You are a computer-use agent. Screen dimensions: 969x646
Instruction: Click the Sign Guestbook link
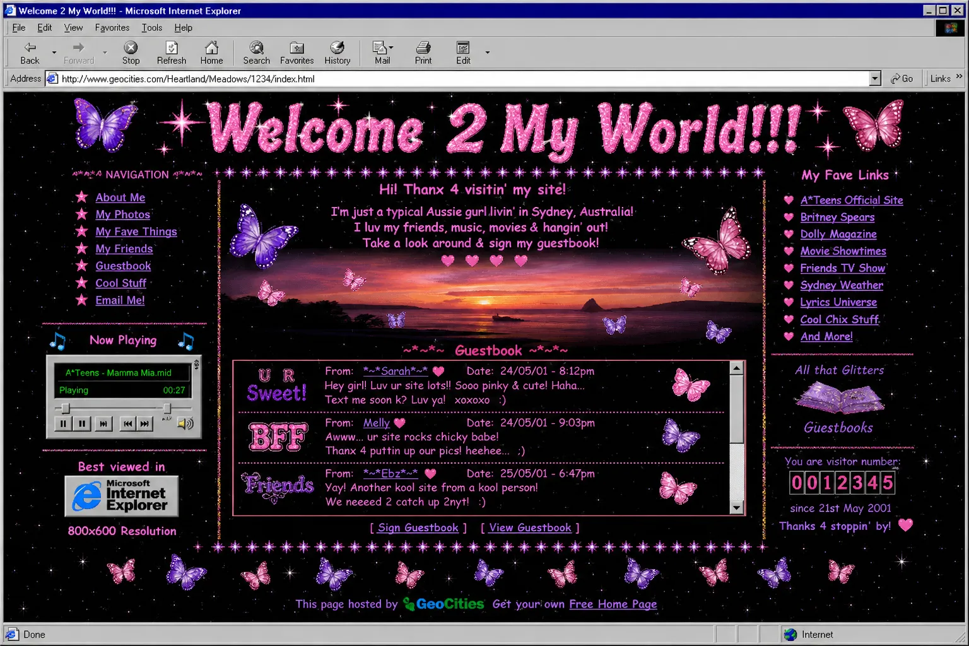[x=418, y=527]
